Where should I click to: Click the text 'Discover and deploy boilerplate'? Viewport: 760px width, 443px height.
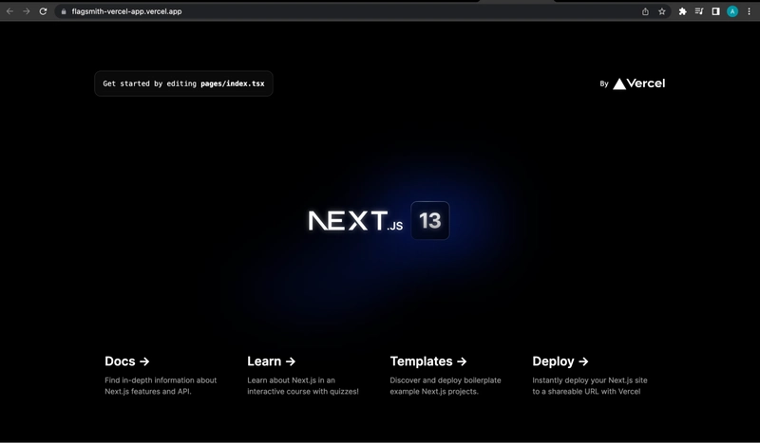click(x=446, y=380)
